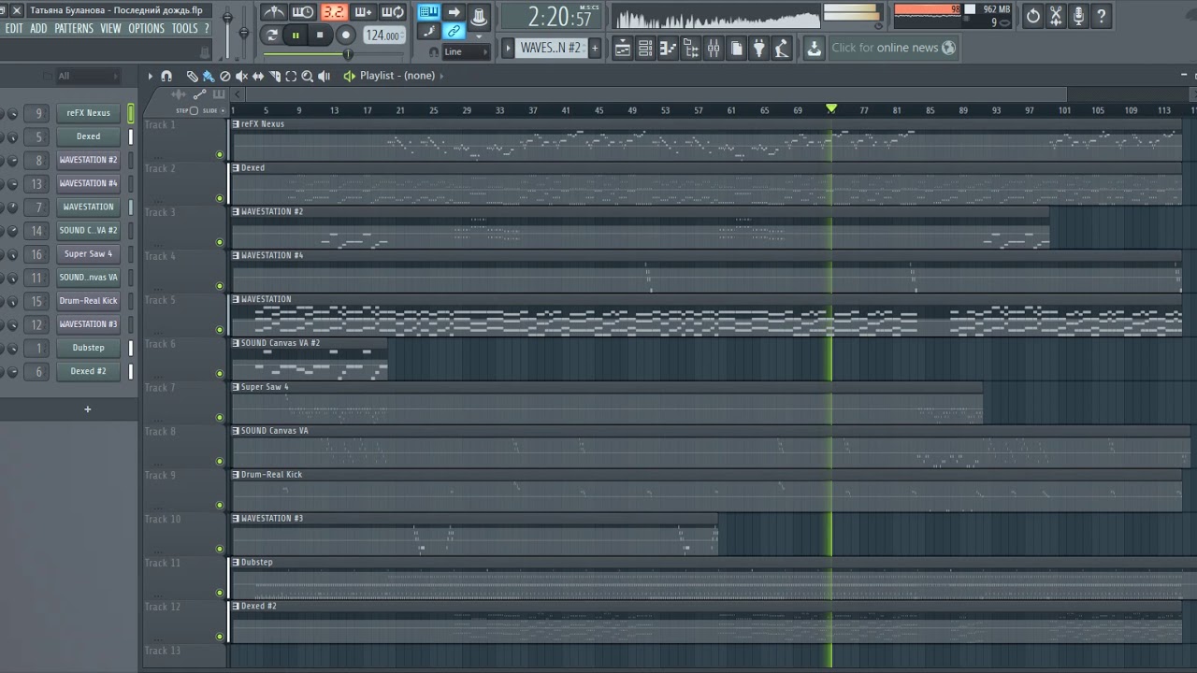This screenshot has height=673, width=1197.
Task: Select the delete tool in playlist
Action: click(x=224, y=76)
